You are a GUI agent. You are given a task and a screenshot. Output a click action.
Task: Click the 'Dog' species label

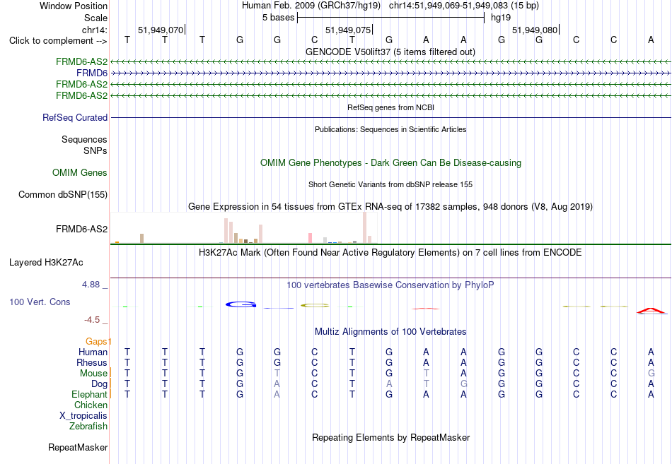[x=99, y=384]
